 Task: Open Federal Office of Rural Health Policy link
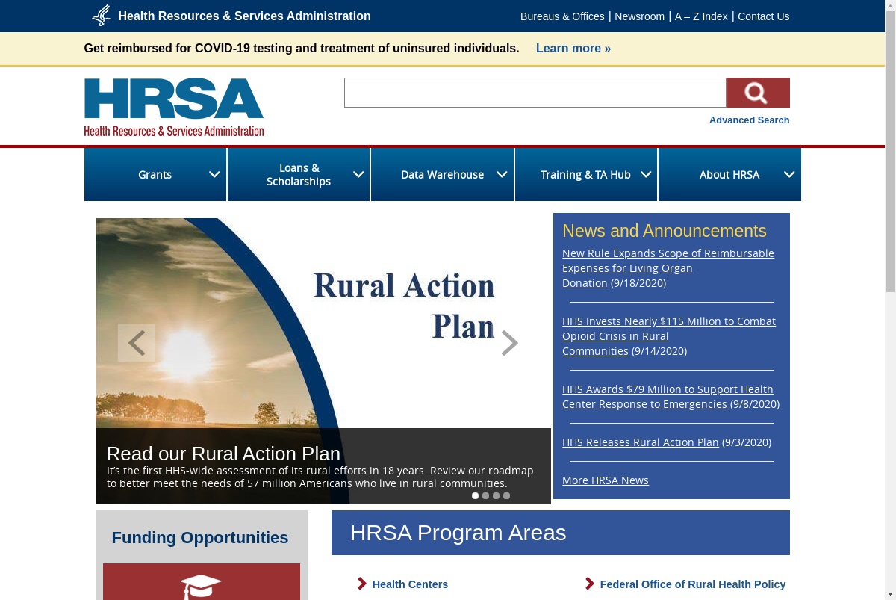pyautogui.click(x=693, y=584)
